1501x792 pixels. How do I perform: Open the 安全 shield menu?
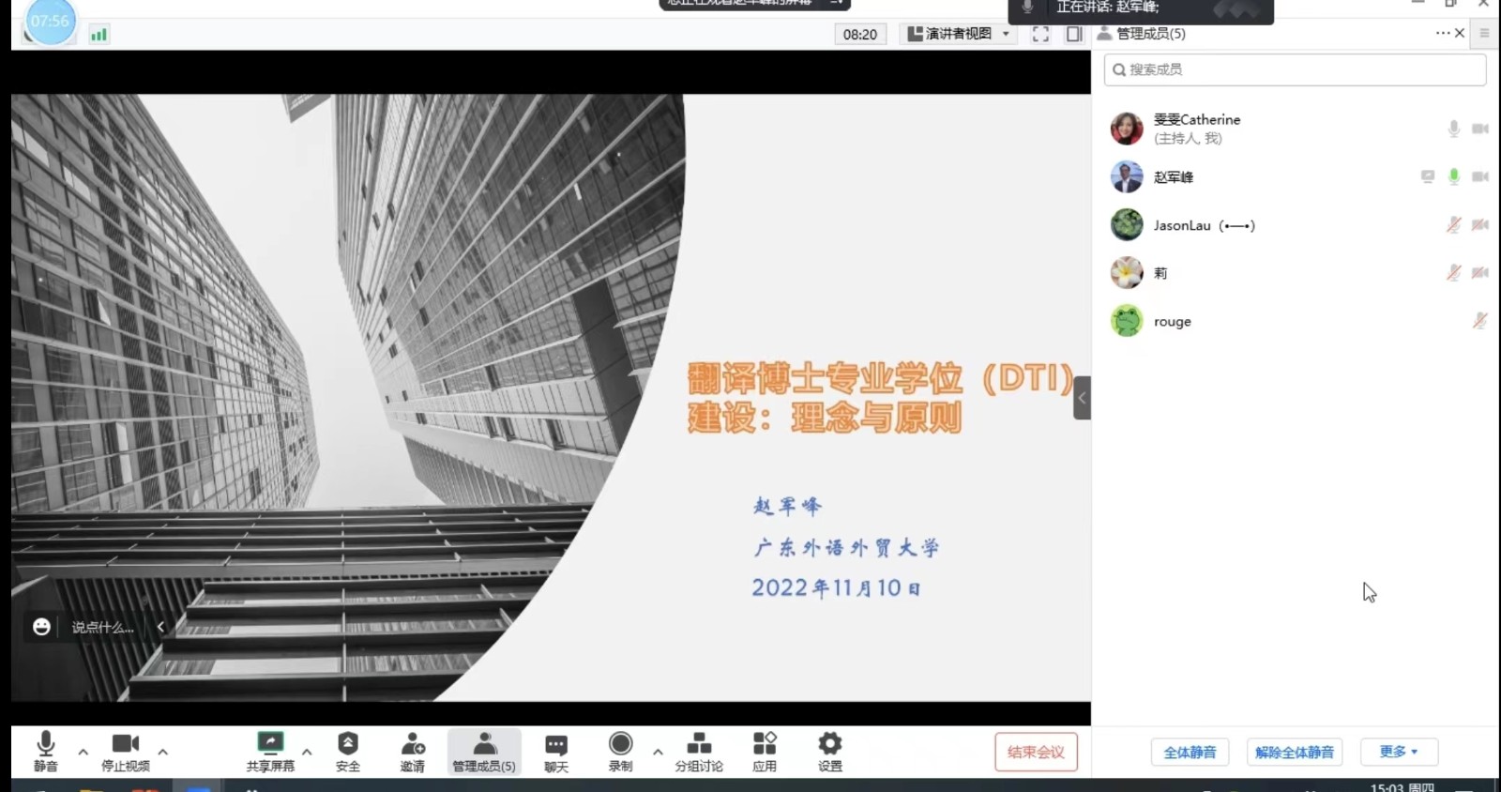(348, 745)
